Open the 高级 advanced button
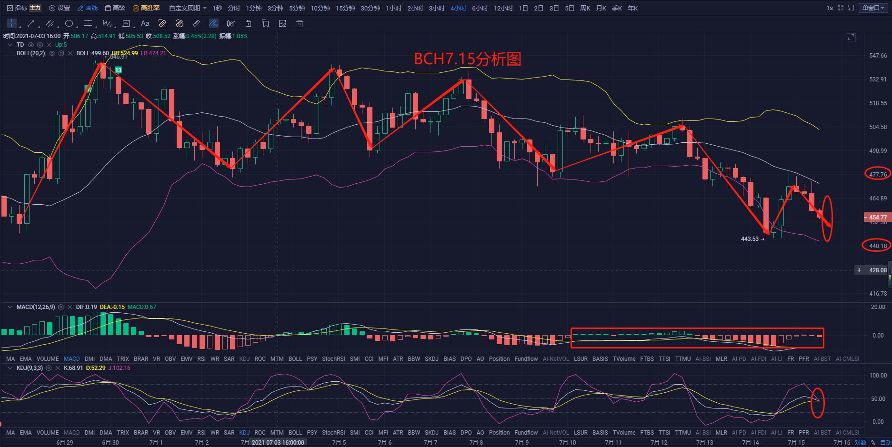 click(x=115, y=8)
